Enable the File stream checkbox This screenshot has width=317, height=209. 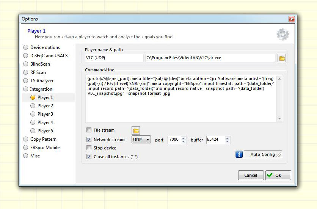(89, 130)
